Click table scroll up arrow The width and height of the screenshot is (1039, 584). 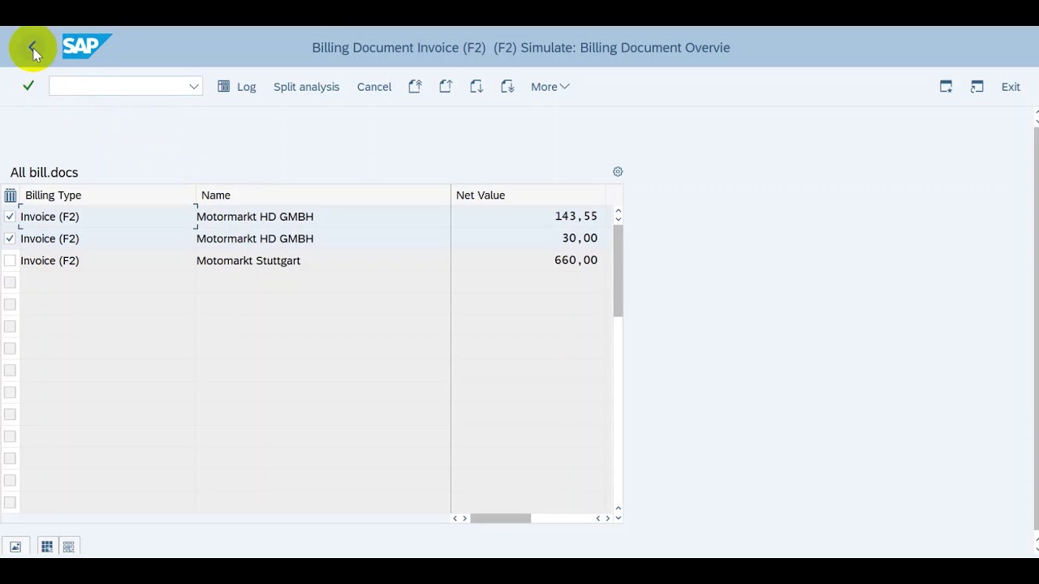pos(618,211)
